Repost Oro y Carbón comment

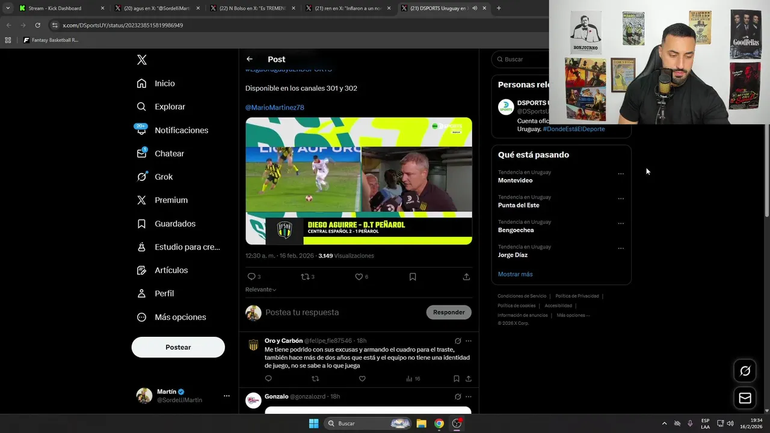click(x=315, y=379)
